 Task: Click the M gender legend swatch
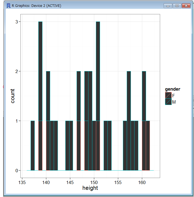coord(168,102)
